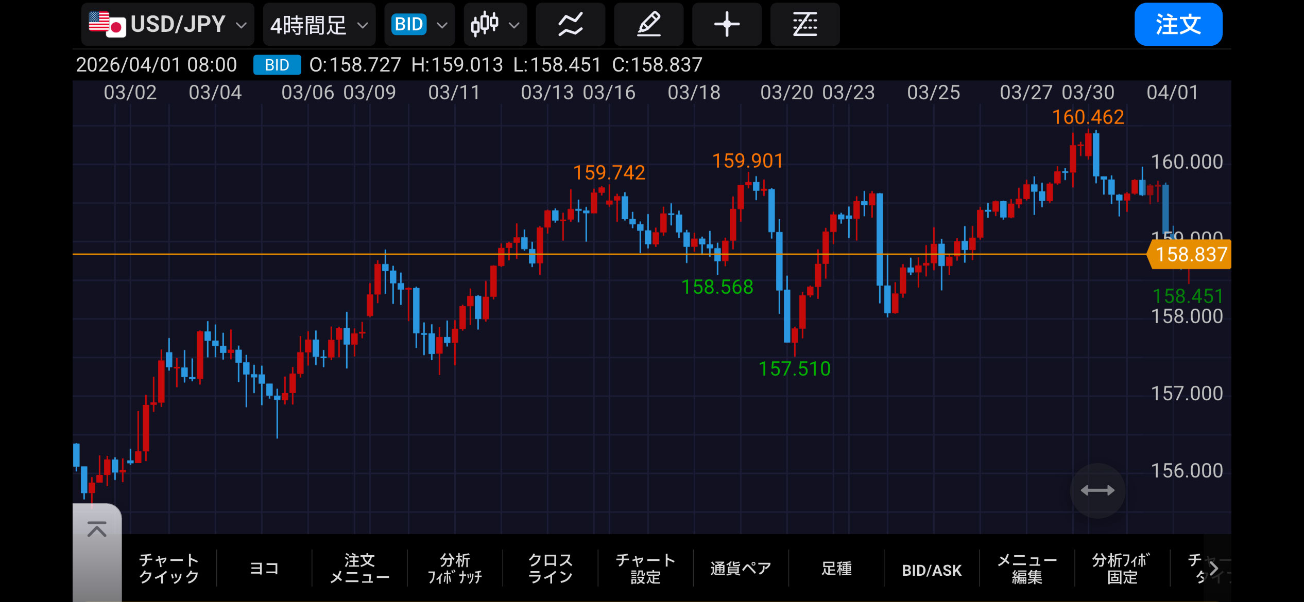
Task: Open the technical indicator wave-line tool
Action: pos(570,24)
